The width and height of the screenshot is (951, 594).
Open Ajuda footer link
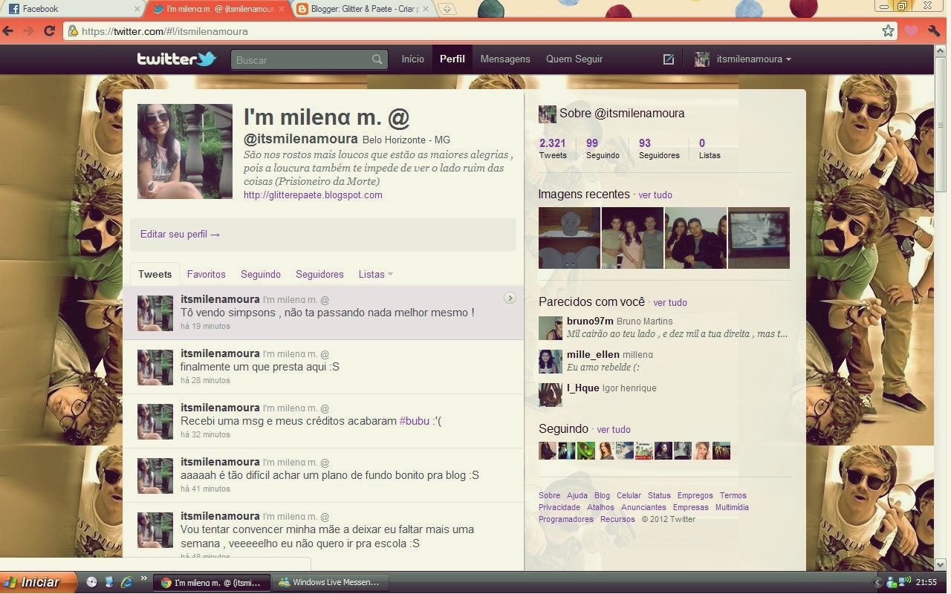point(577,495)
